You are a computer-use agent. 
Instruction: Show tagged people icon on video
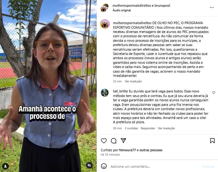(5, 166)
